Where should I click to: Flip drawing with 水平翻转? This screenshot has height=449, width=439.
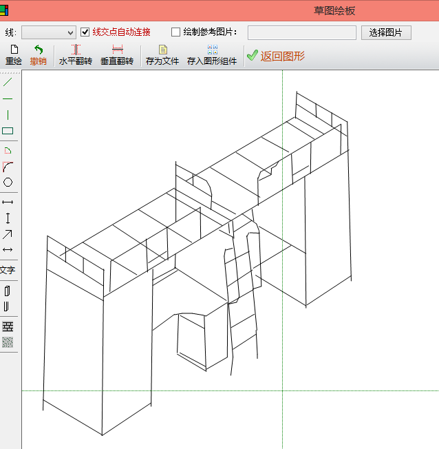[76, 55]
